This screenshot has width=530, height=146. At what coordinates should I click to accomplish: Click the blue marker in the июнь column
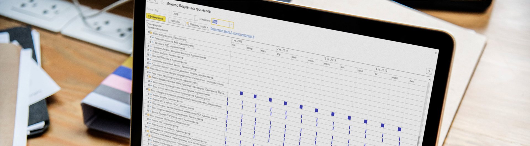pos(316,110)
